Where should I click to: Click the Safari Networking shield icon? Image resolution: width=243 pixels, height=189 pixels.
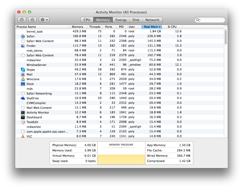23,93
